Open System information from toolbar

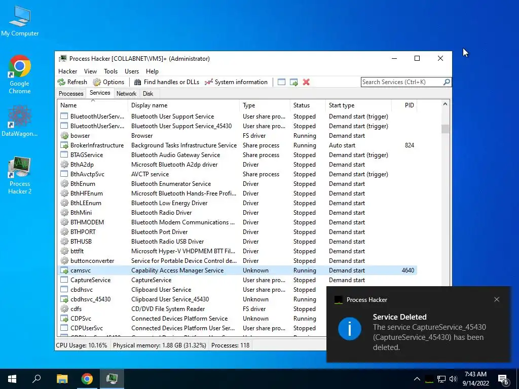coord(236,82)
